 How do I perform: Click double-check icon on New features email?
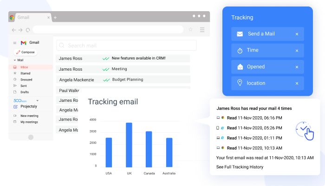point(106,59)
